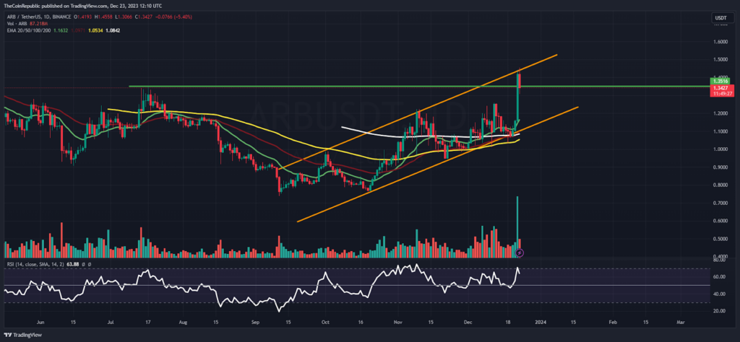Image resolution: width=740 pixels, height=342 pixels.
Task: Click the 40.00 RSI axis label
Action: coord(719,294)
